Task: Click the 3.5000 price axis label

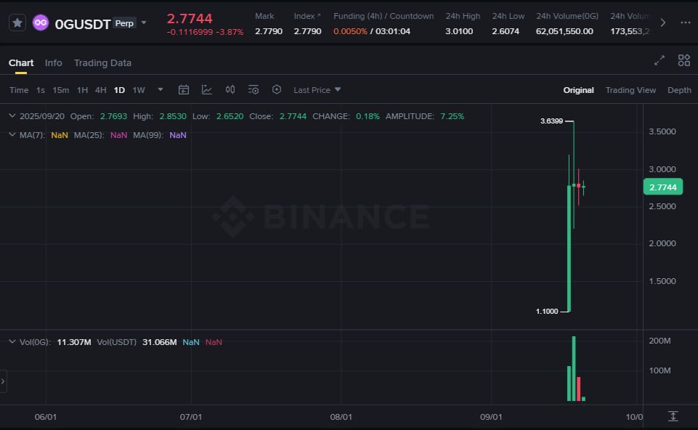Action: (x=662, y=131)
